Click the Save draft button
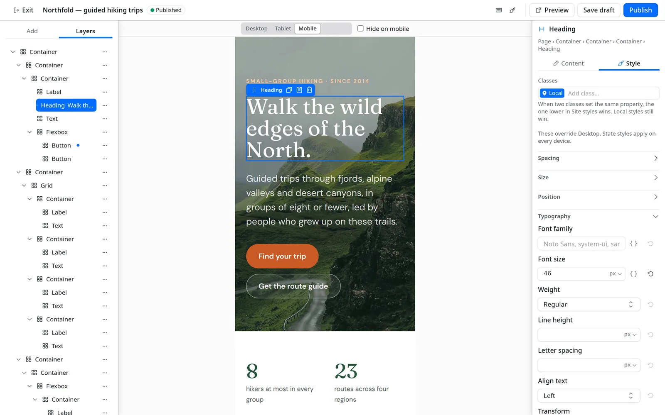The image size is (665, 415). click(x=599, y=10)
